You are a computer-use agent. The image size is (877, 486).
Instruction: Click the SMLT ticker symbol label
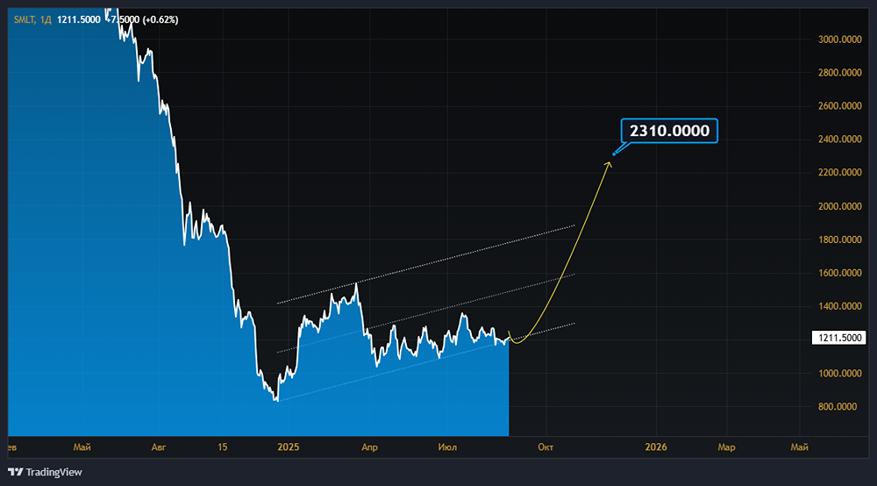point(24,19)
